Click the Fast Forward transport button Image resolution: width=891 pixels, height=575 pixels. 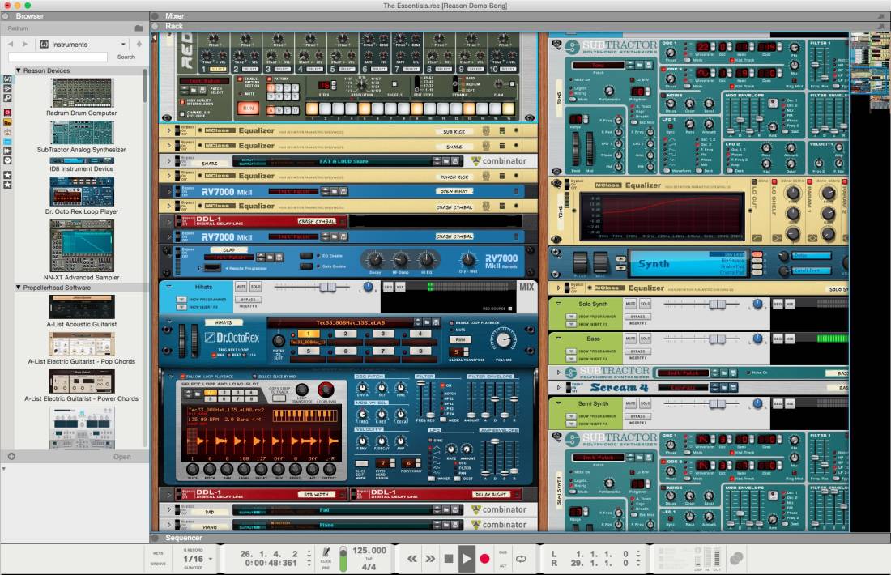[430, 559]
